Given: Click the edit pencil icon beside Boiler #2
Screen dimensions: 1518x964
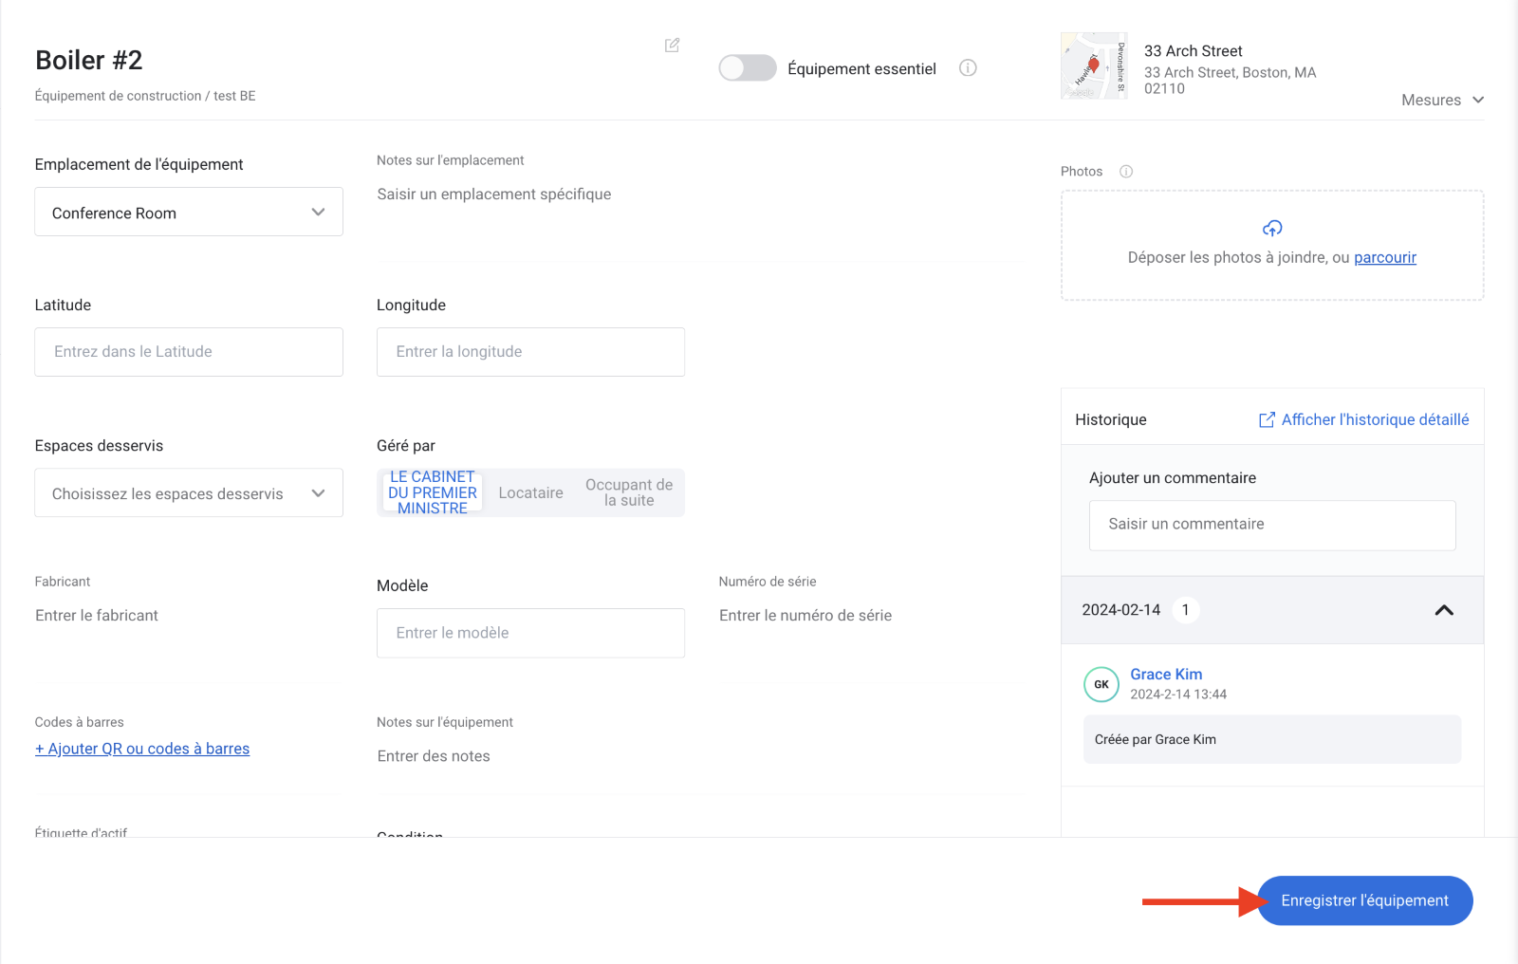Looking at the screenshot, I should coord(672,46).
